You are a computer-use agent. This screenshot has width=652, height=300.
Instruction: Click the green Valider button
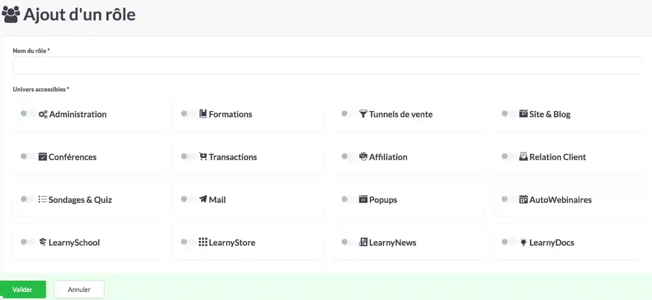(22, 289)
